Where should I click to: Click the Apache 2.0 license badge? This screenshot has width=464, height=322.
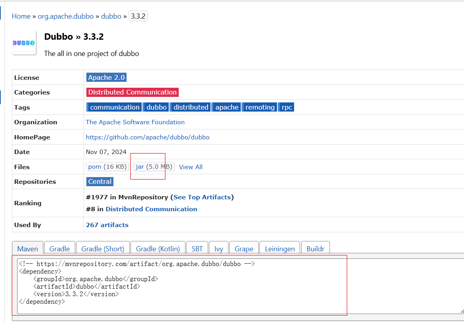pos(107,77)
